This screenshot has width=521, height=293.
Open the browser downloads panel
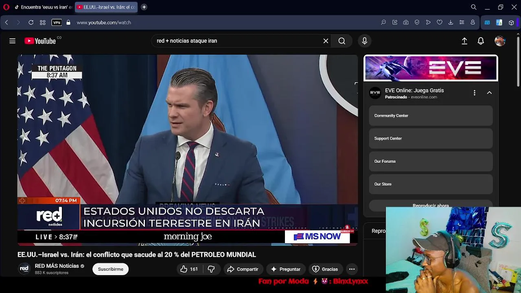point(451,22)
